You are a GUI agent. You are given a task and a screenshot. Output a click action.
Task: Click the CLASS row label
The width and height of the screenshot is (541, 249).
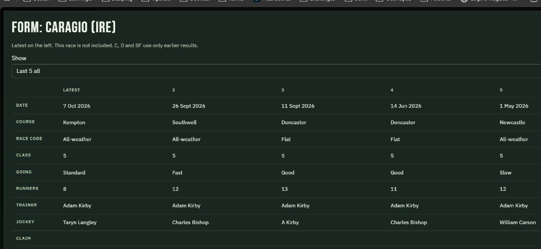click(23, 155)
